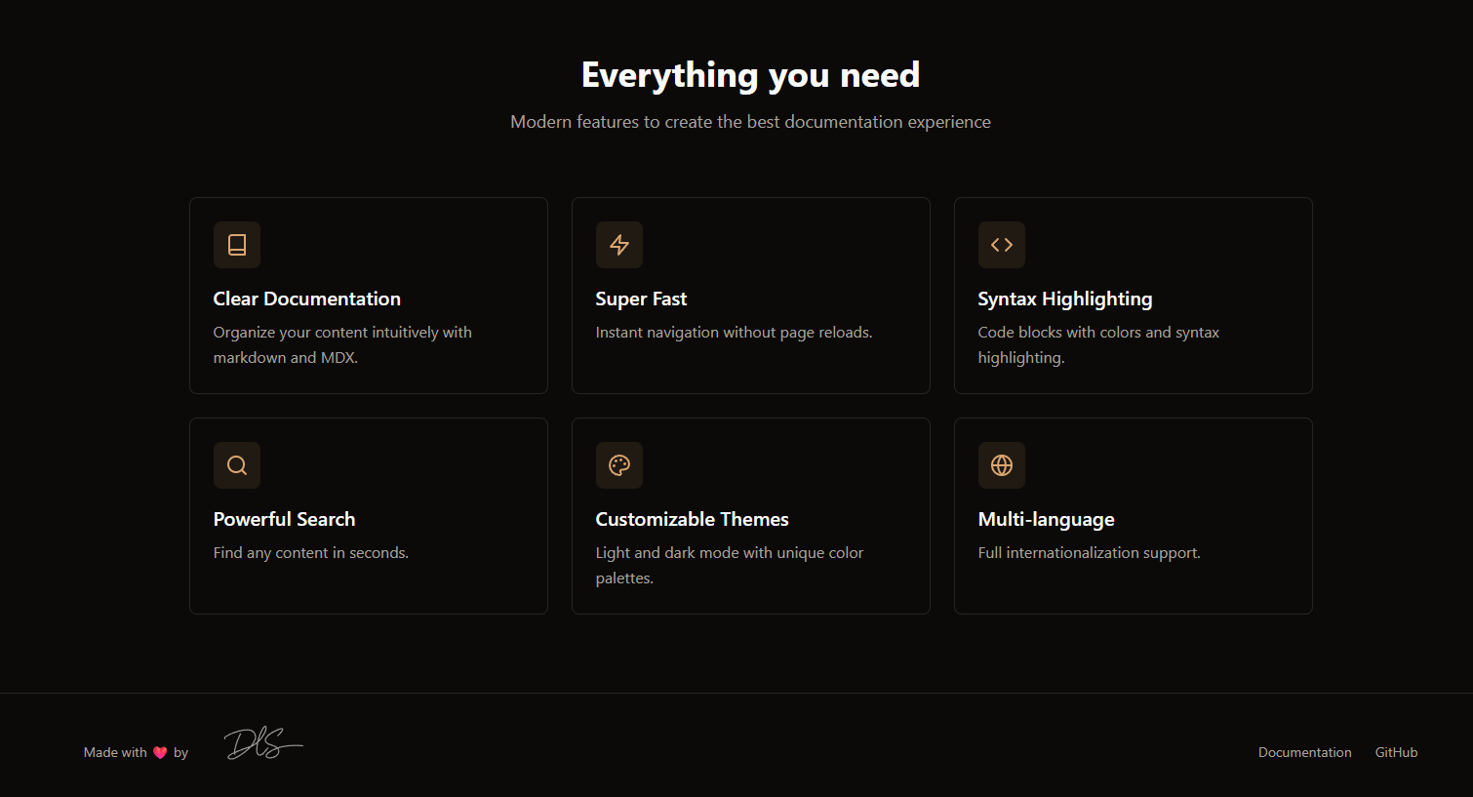Select the Multi-language feature card
This screenshot has height=797, width=1473.
tap(1133, 515)
